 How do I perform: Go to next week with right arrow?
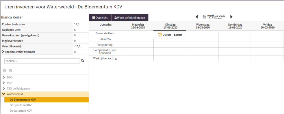pyautogui.click(x=231, y=17)
